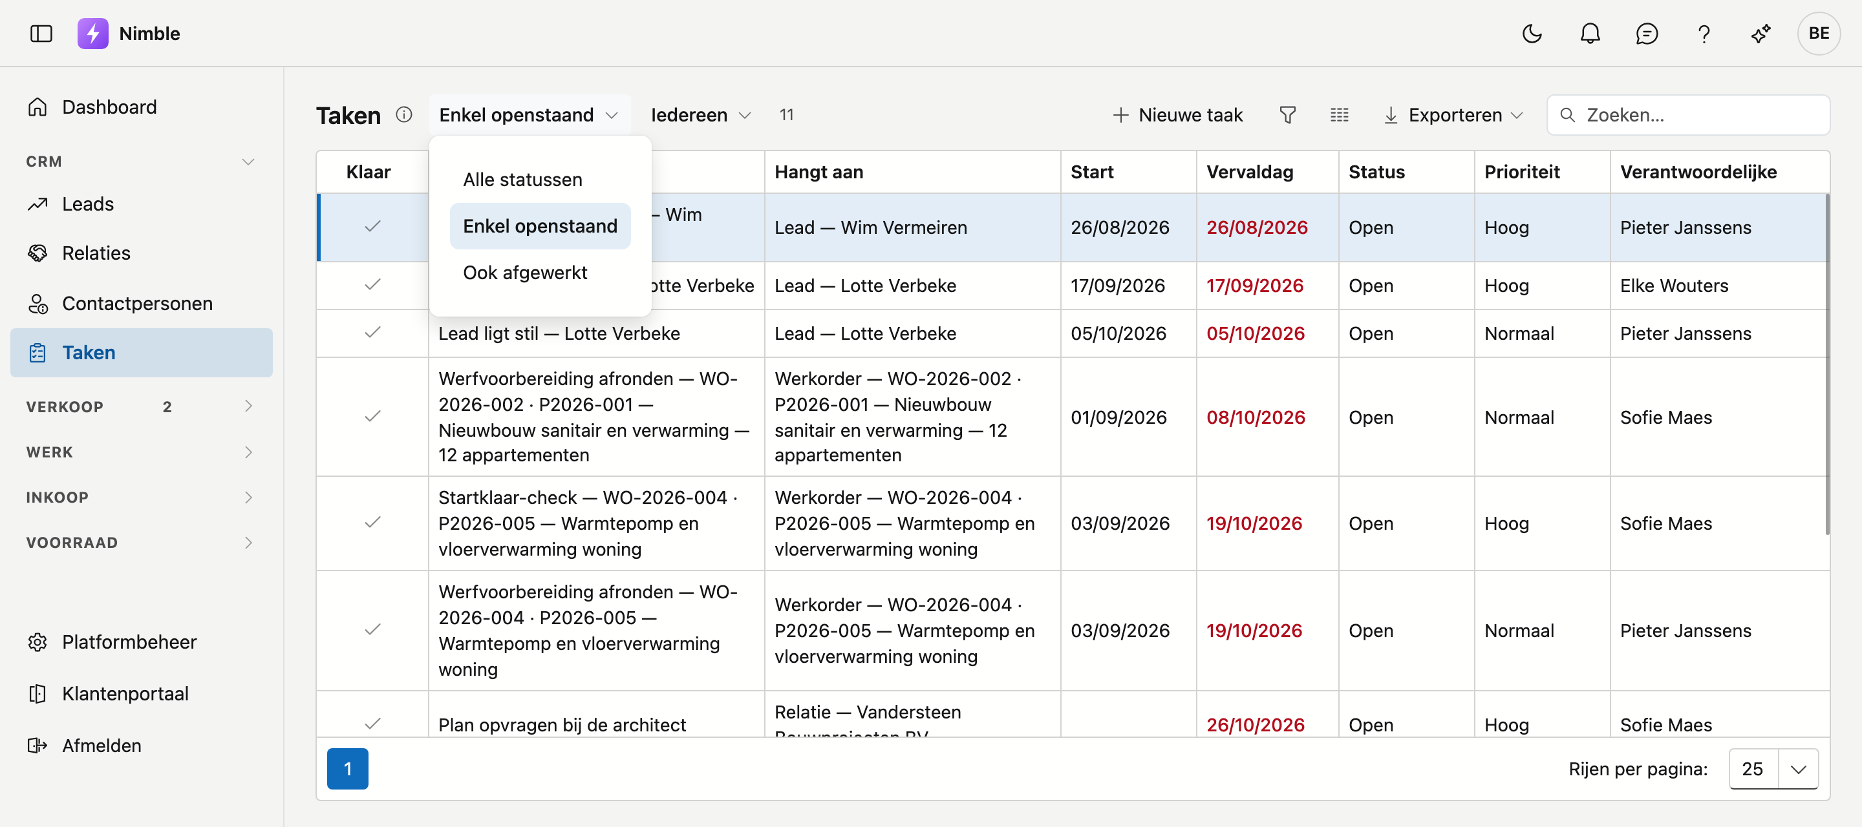The image size is (1862, 827).
Task: Select 'Ook afgewerkt' option
Action: [540, 272]
